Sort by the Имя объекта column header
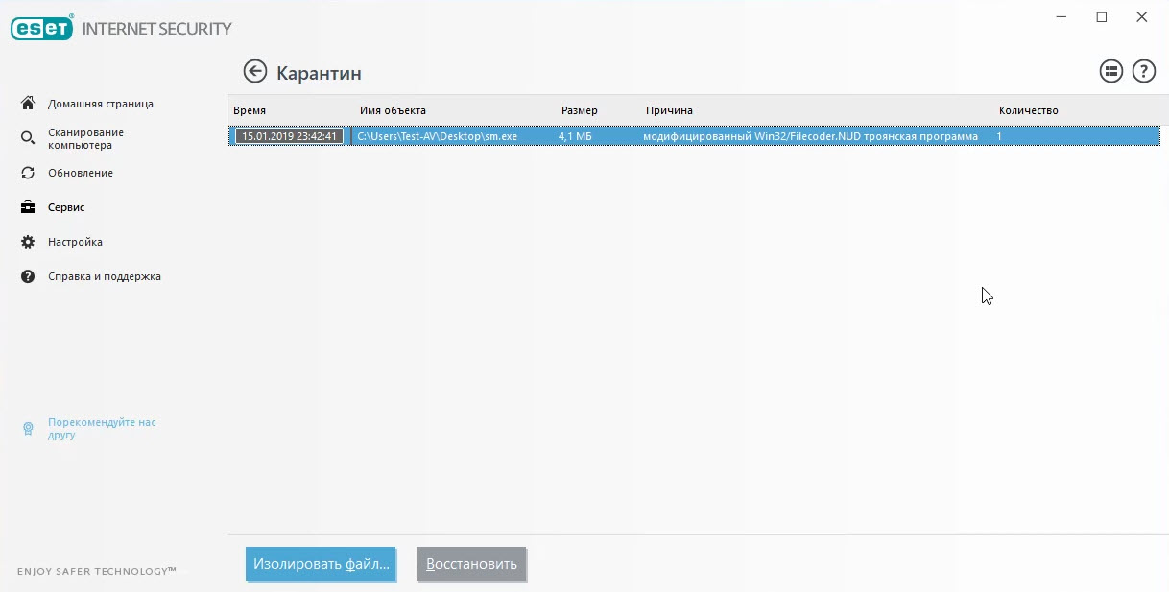Screen dimensions: 1169x592 (393, 110)
